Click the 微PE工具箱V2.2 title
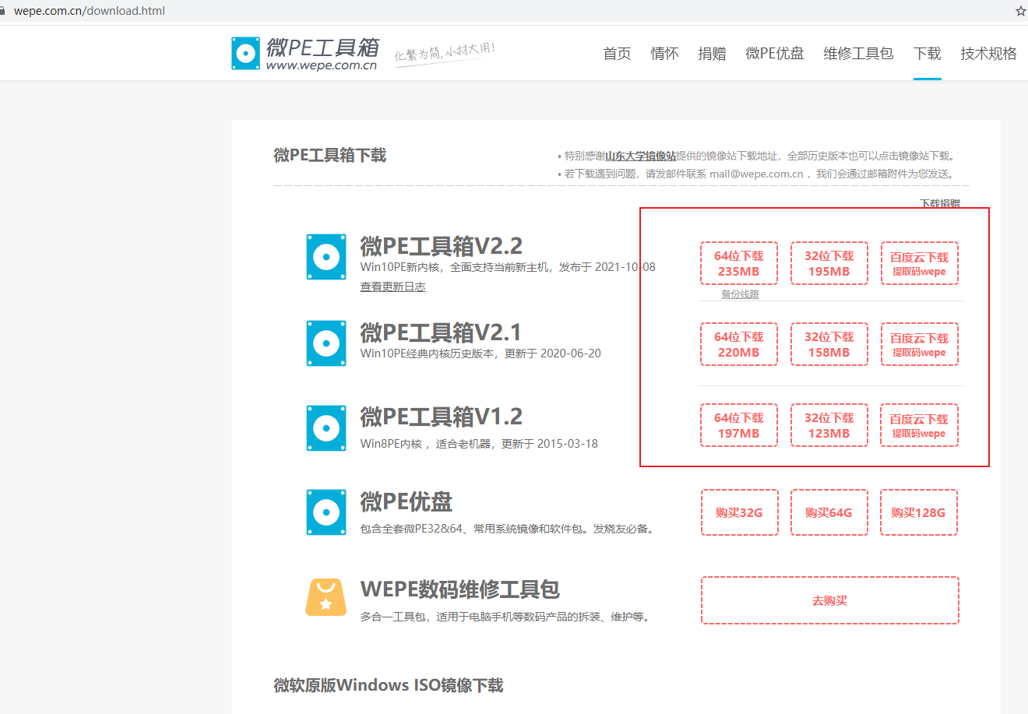 441,246
